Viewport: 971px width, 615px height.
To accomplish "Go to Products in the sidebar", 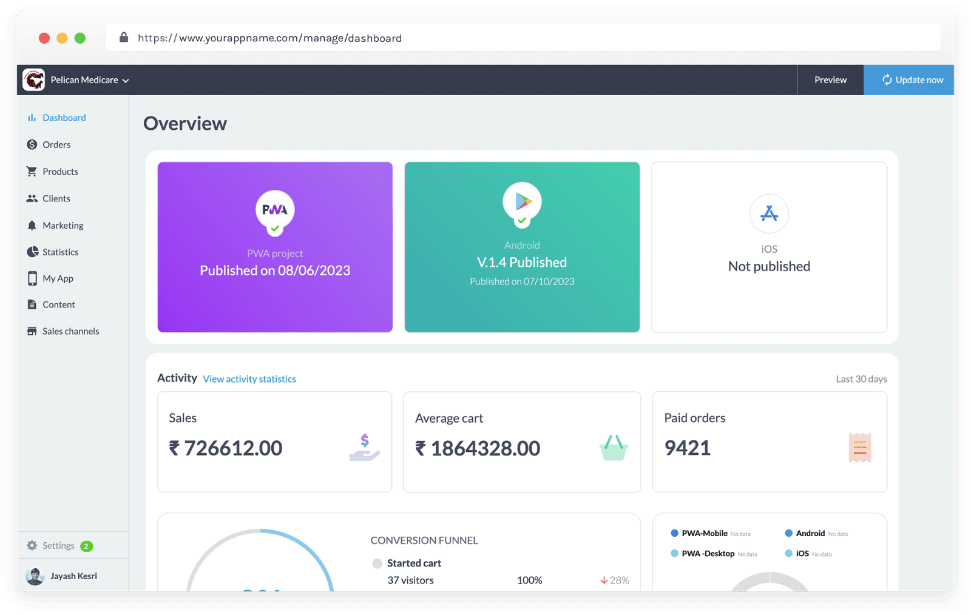I will click(x=60, y=172).
